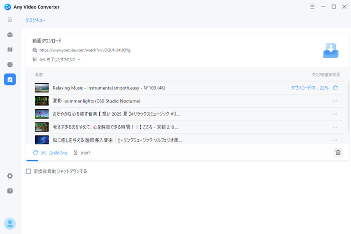This screenshot has width=351, height=234.
Task: Collapse the 完了したサブタスク chevron
Action: [x=79, y=59]
